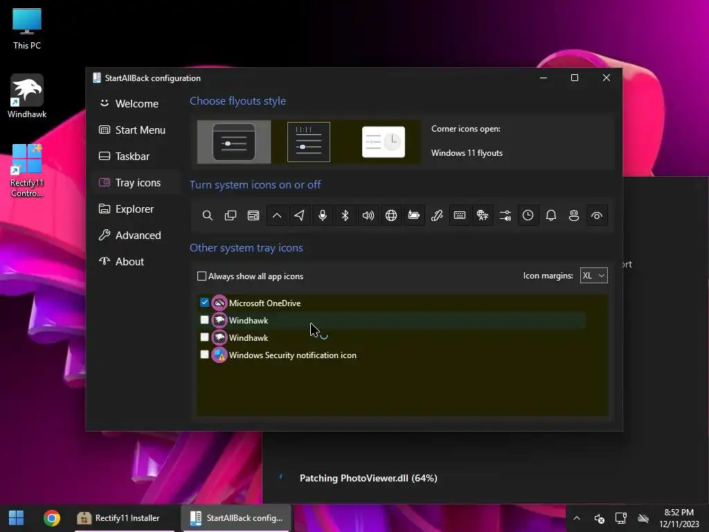Click Microsoft OneDrive list entry text
Screen dimensions: 709x532
point(264,303)
